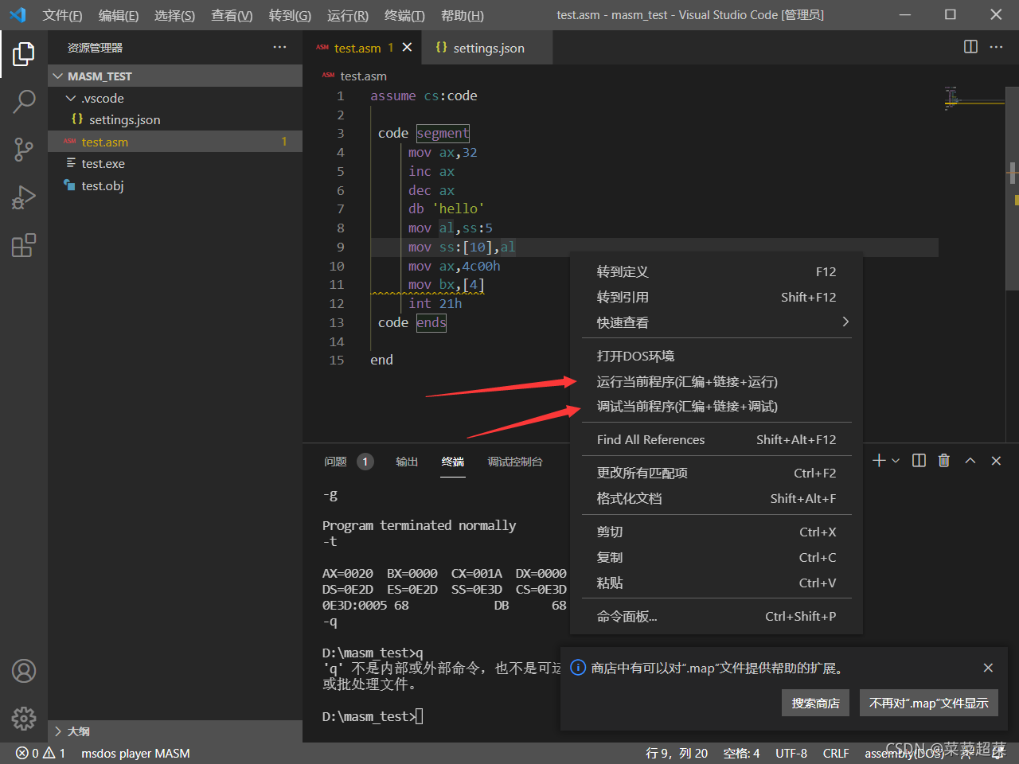Open the 转到(G) menu
This screenshot has height=764, width=1019.
click(290, 15)
